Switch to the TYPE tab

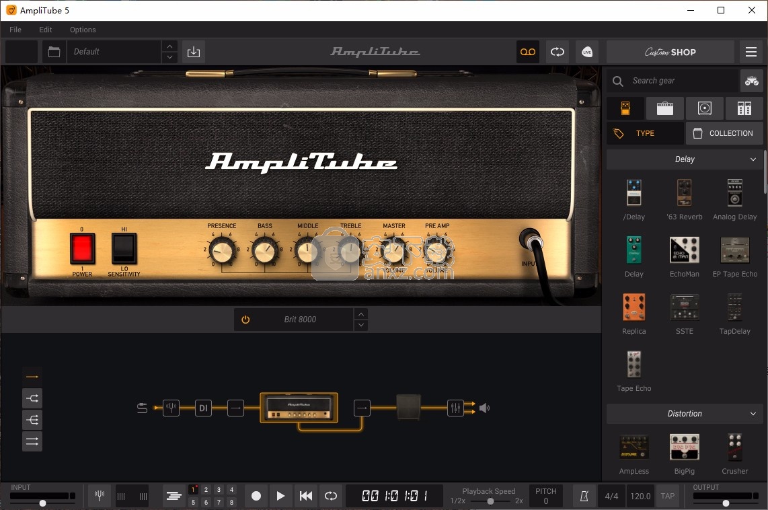coord(645,133)
